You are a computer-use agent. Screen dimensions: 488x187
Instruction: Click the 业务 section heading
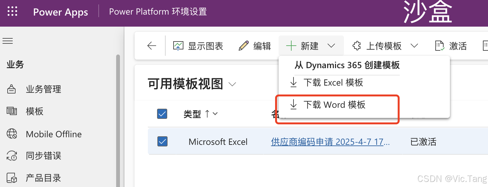pos(15,65)
